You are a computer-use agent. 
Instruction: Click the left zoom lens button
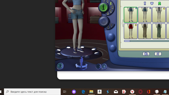(x=98, y=66)
